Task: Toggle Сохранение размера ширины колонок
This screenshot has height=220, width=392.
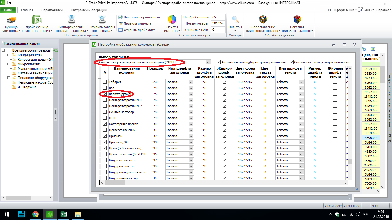Action: click(x=292, y=62)
